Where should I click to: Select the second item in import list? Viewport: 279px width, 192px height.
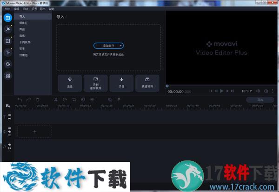(33, 23)
